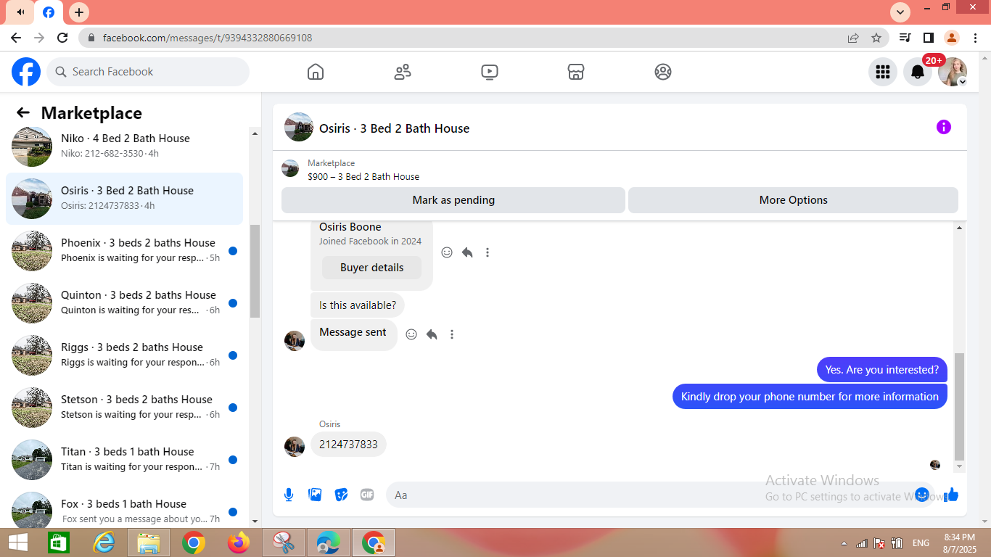Viewport: 991px width, 557px height.
Task: Click 'Yes. Are you interested?' sent message
Action: tap(882, 370)
